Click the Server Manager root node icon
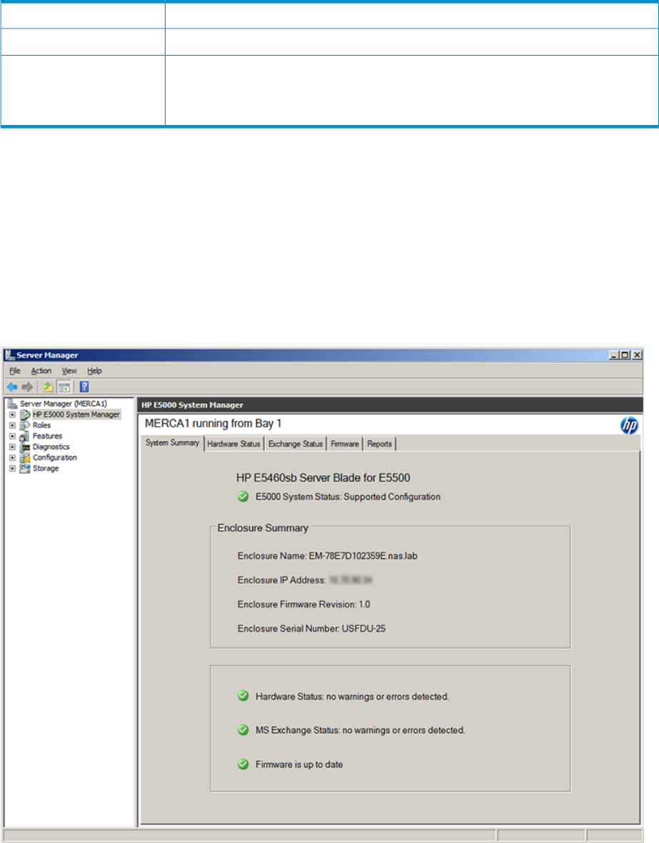 (12, 404)
